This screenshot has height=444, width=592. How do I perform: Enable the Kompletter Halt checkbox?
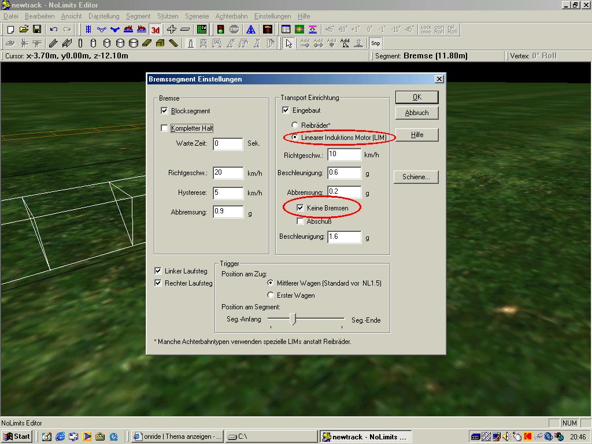click(164, 128)
